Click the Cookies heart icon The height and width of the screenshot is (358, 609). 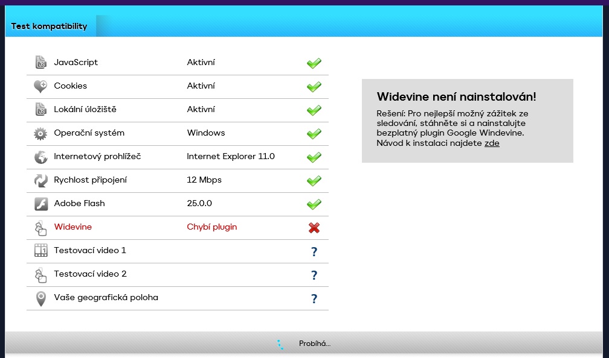tap(40, 86)
